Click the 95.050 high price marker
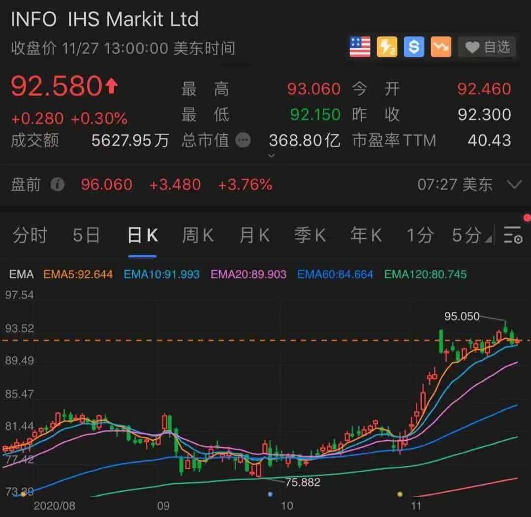 click(462, 317)
